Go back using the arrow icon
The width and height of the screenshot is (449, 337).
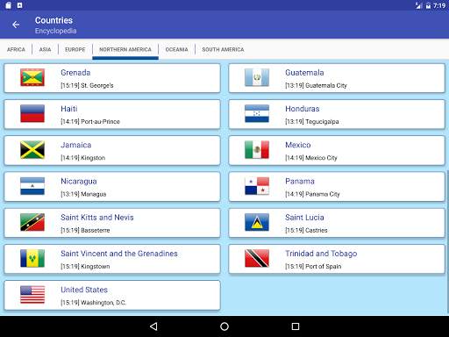(16, 25)
